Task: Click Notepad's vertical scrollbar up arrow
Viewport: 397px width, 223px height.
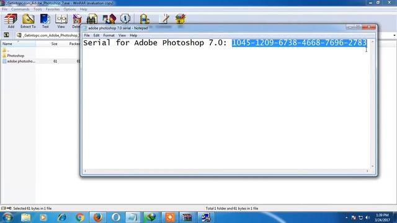Action: click(372, 42)
